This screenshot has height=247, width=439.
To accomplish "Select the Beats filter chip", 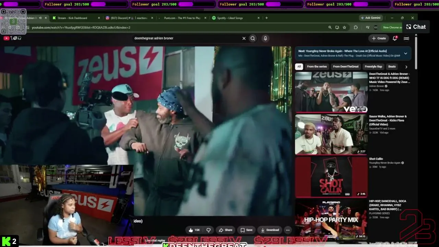I will (392, 67).
